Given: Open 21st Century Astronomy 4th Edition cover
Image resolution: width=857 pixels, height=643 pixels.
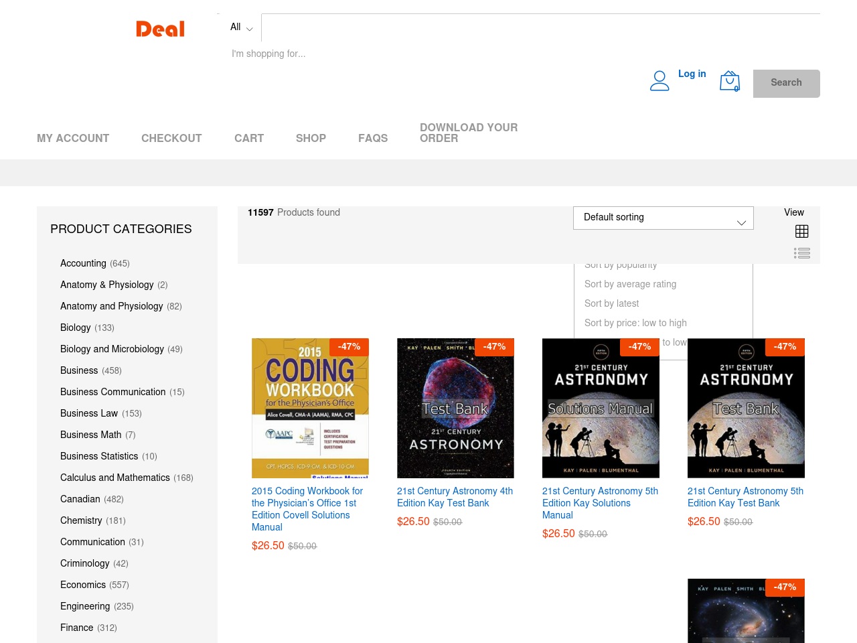Looking at the screenshot, I should tap(455, 408).
